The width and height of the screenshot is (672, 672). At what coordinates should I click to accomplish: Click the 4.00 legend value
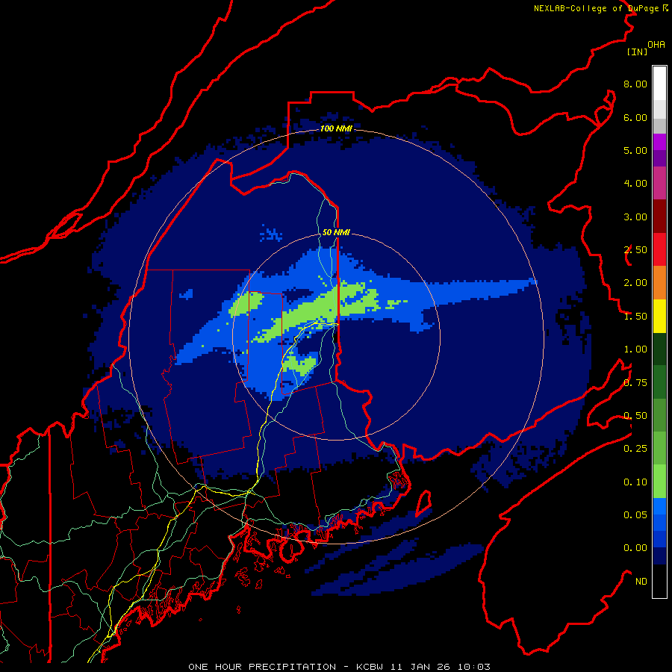pyautogui.click(x=635, y=184)
